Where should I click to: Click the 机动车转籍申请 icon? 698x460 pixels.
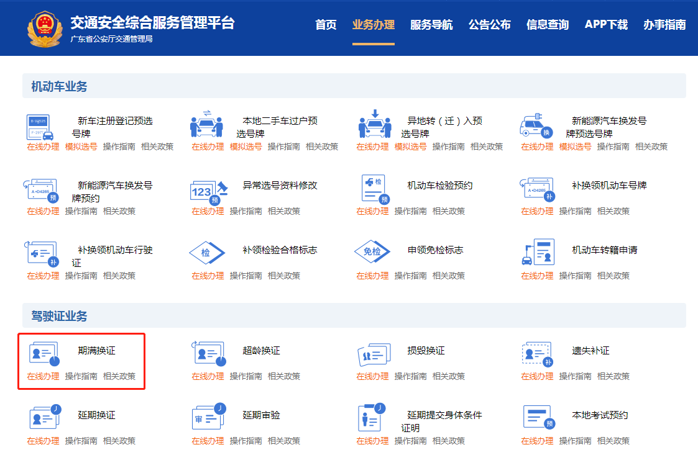[536, 252]
